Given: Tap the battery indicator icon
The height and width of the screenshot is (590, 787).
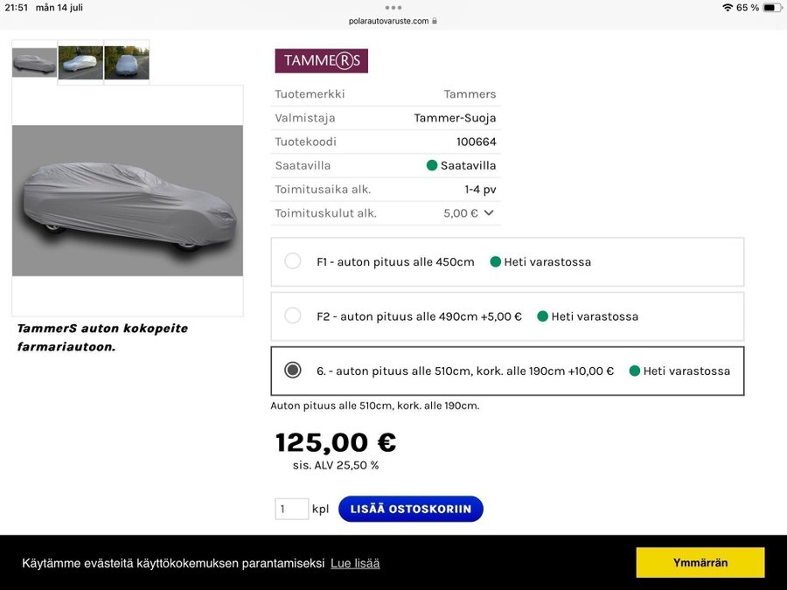Looking at the screenshot, I should click(x=772, y=8).
